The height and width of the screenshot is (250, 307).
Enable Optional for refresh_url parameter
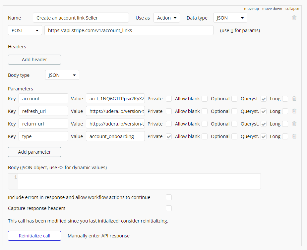pos(234,111)
